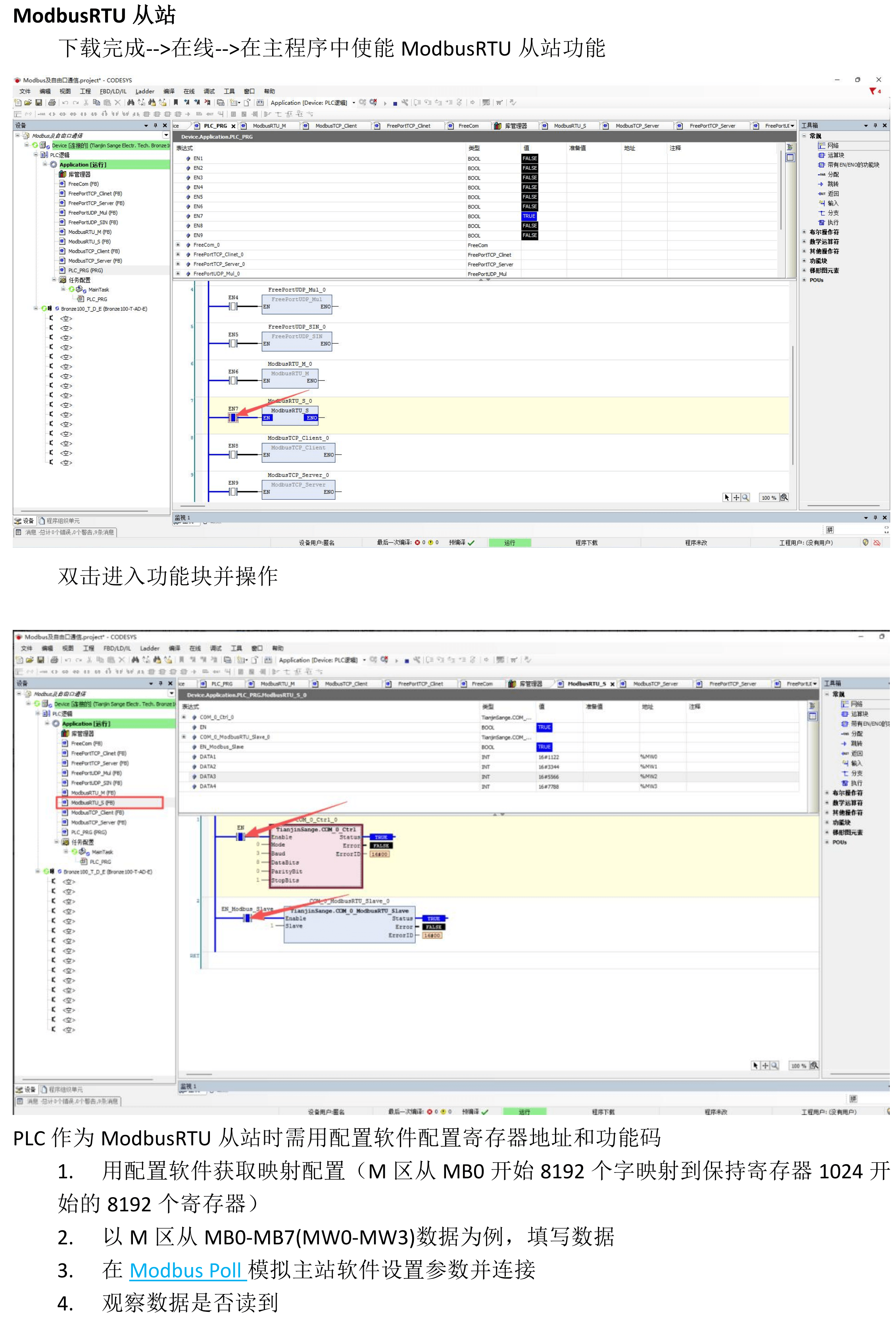Screen dimensions: 895x1317
Task: Switch to ModbusTCP_Client tab in first screenshot
Action: [x=335, y=126]
